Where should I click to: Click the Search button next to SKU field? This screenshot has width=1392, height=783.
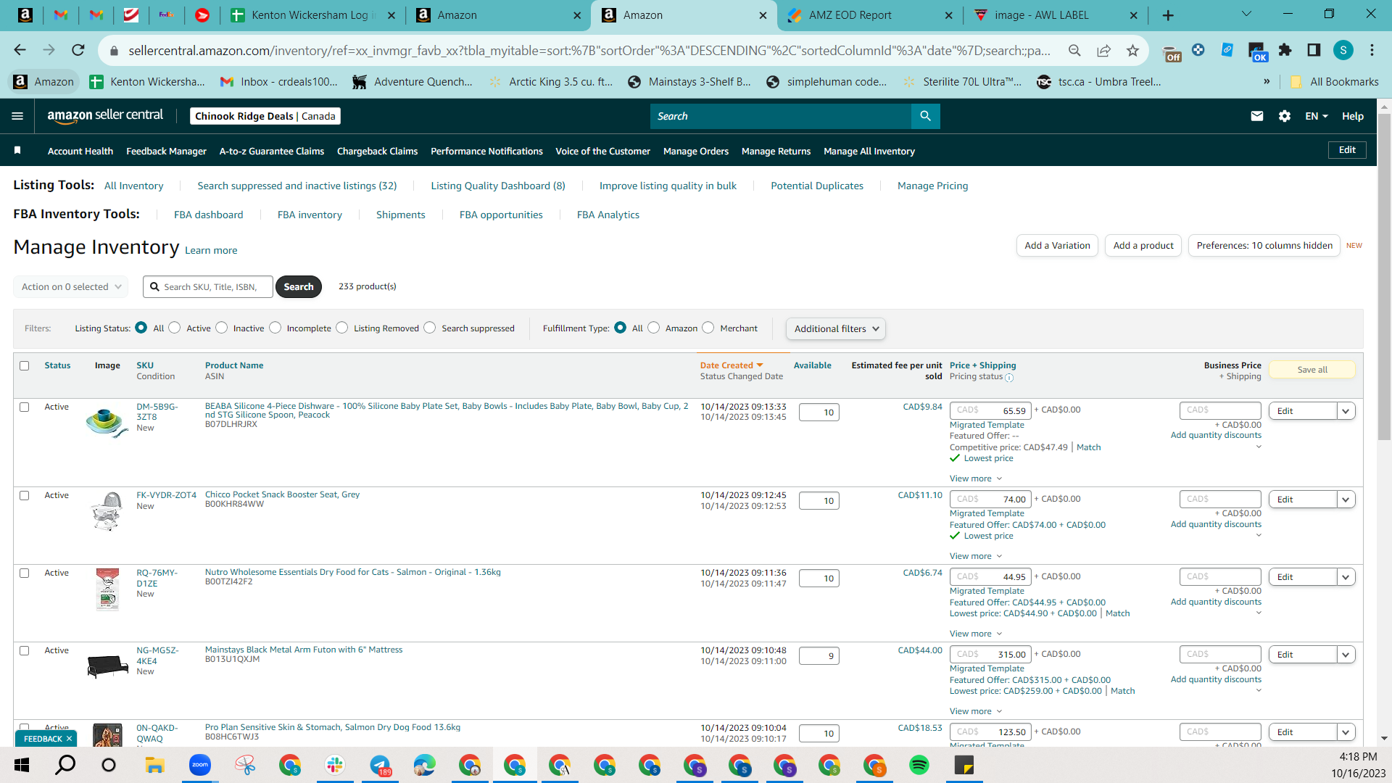pos(299,286)
